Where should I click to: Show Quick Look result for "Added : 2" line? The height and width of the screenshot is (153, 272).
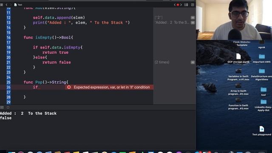193,23
